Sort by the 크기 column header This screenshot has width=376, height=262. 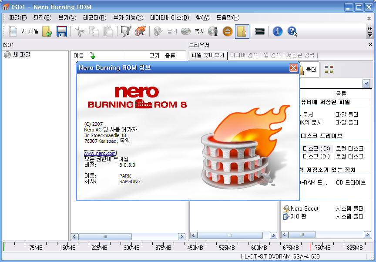(x=154, y=55)
